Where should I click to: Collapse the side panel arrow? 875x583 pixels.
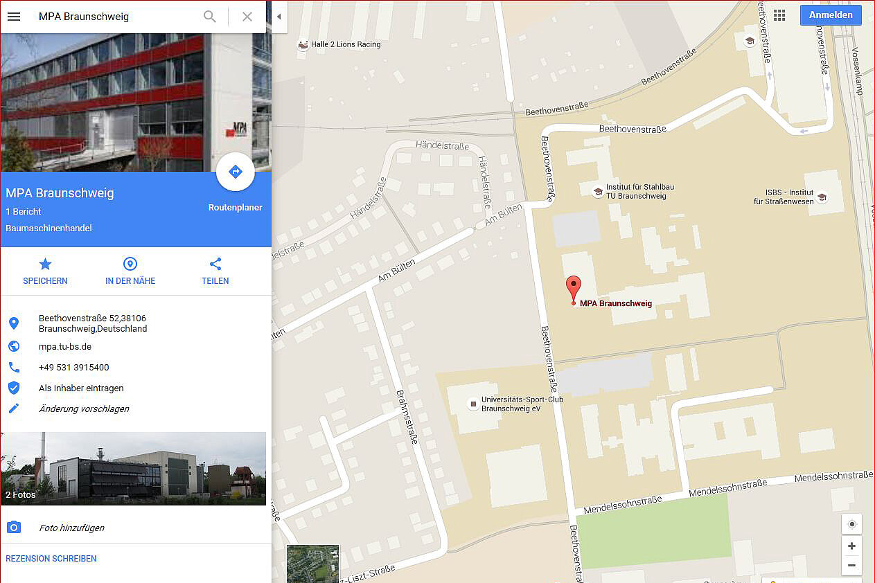tap(279, 17)
